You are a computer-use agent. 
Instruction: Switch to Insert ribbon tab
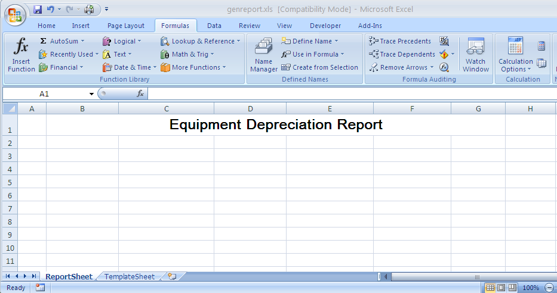(x=81, y=26)
